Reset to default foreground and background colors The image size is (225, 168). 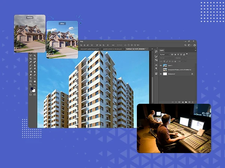31,91
